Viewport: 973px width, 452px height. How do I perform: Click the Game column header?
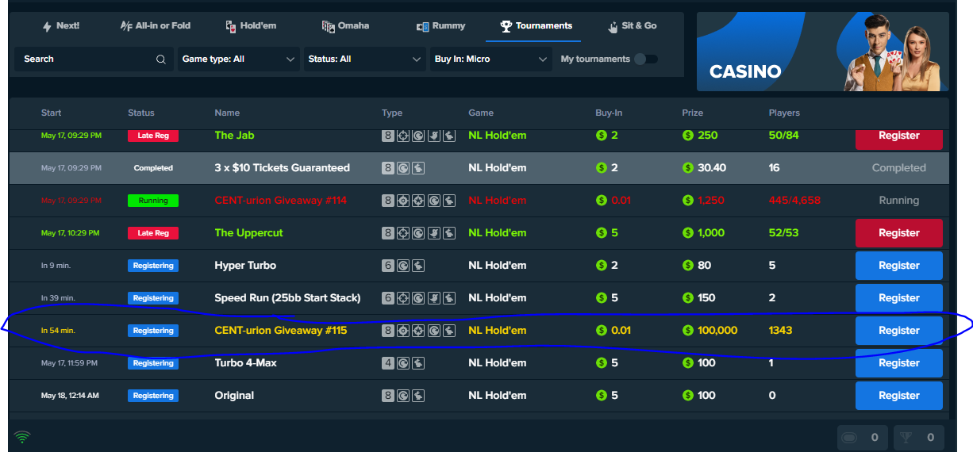[x=481, y=113]
